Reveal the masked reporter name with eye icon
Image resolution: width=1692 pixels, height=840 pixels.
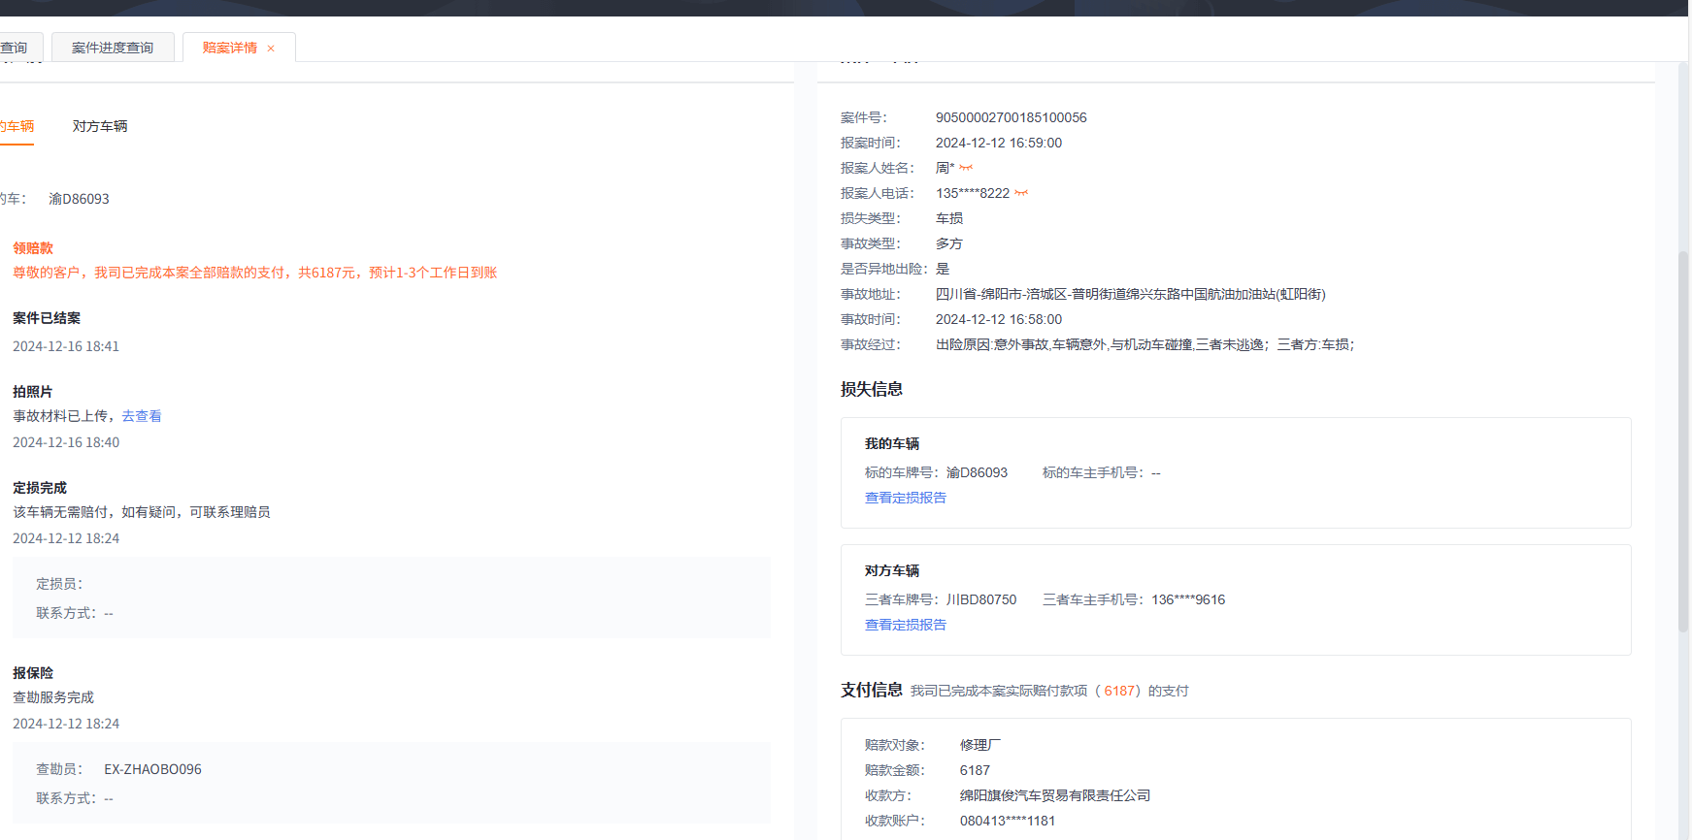pyautogui.click(x=966, y=168)
